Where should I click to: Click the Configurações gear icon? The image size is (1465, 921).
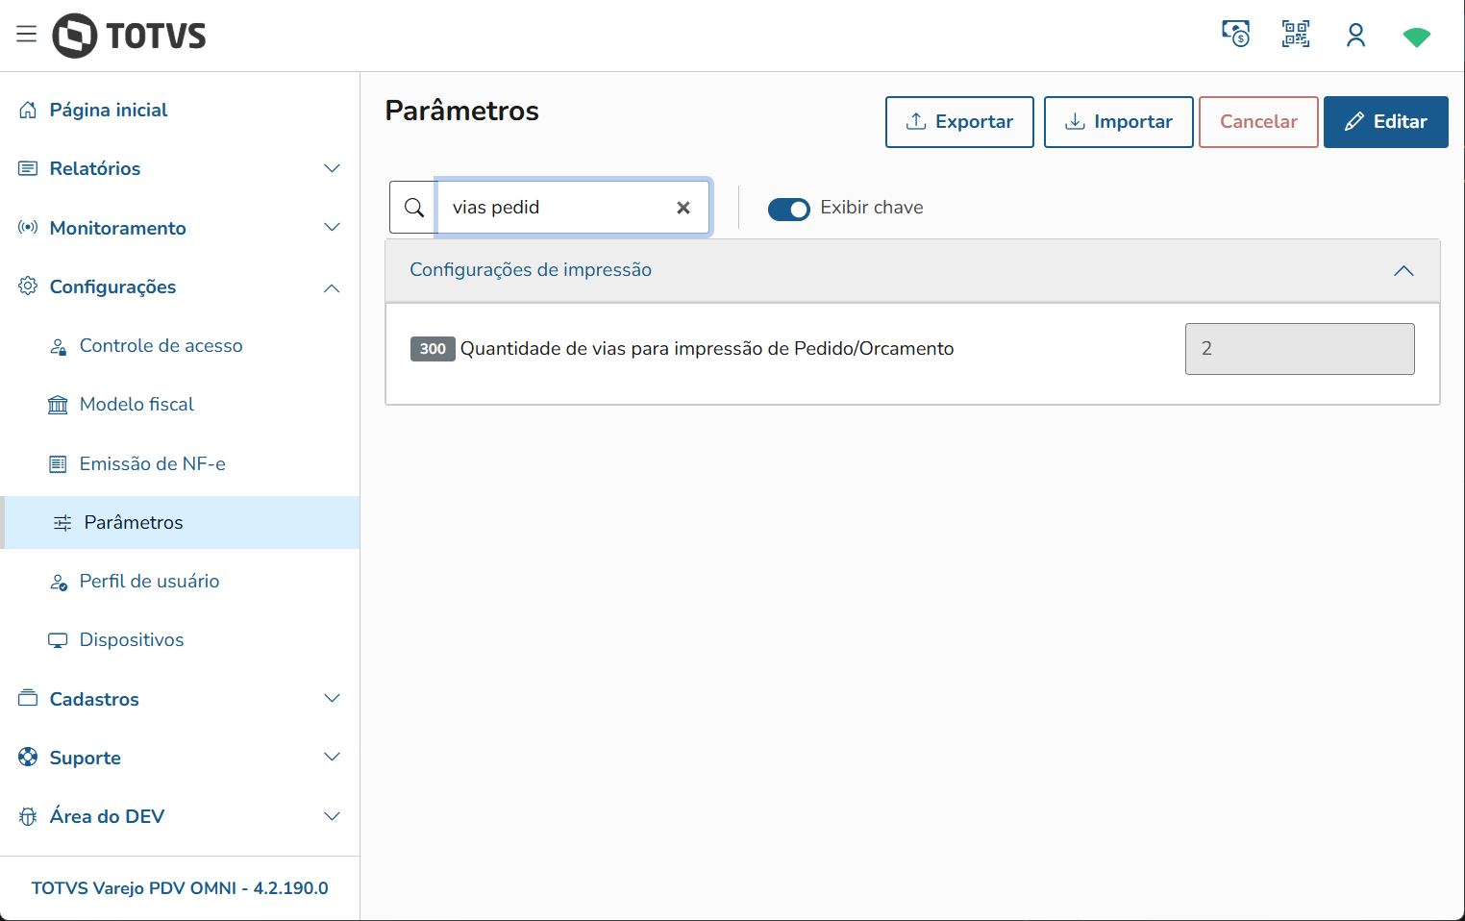[x=28, y=286]
